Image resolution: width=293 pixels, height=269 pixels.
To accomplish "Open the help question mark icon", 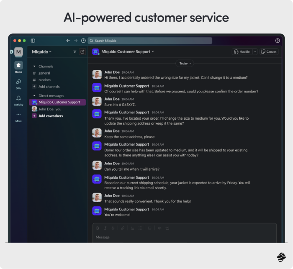I will [x=278, y=41].
